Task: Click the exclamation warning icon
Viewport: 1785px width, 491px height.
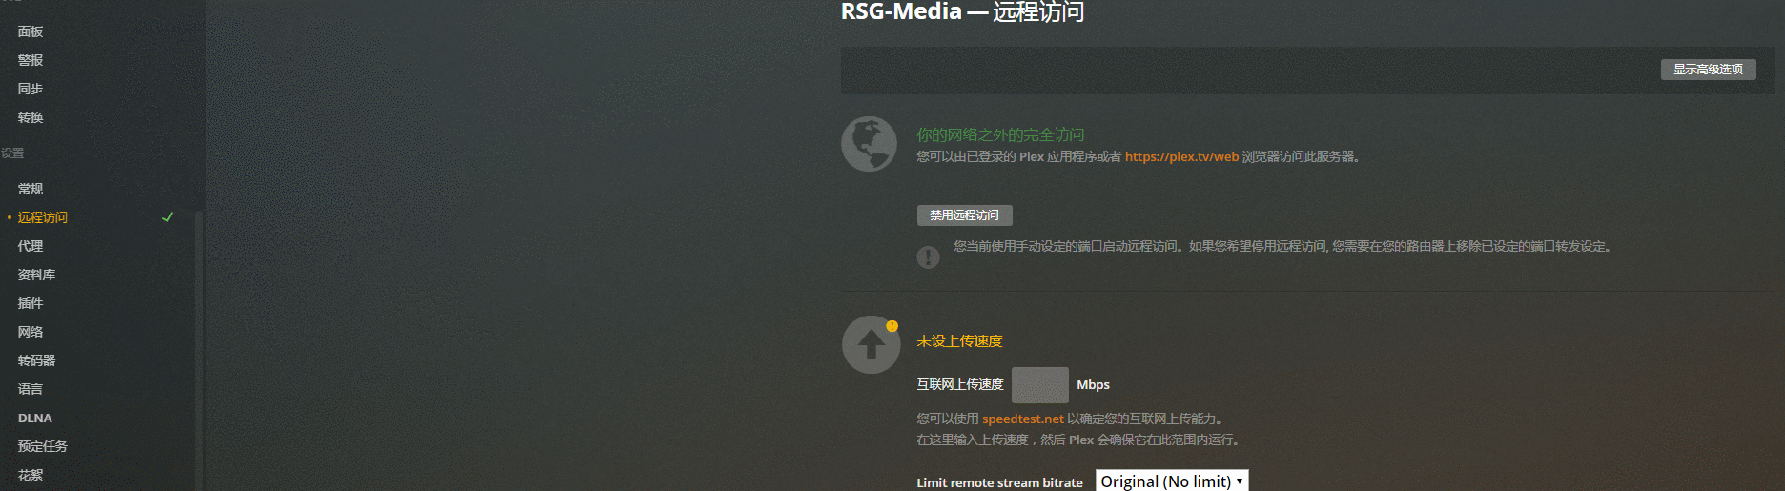Action: (928, 257)
